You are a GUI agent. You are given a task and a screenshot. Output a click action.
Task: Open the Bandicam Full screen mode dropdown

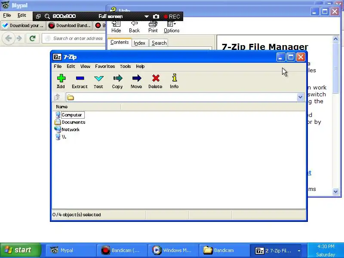tap(146, 16)
